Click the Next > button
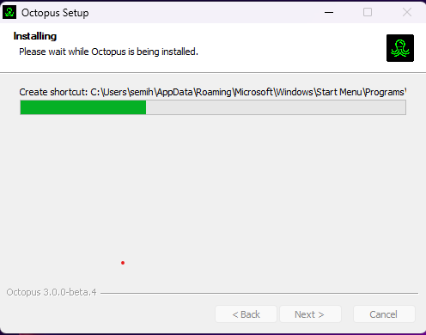The image size is (426, 335). [x=310, y=314]
